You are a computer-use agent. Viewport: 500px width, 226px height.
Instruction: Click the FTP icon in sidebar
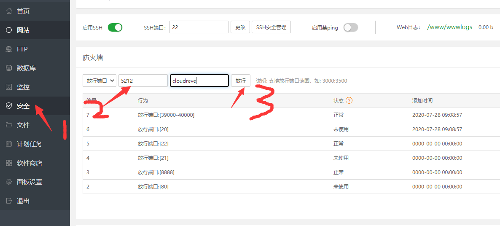(9, 49)
